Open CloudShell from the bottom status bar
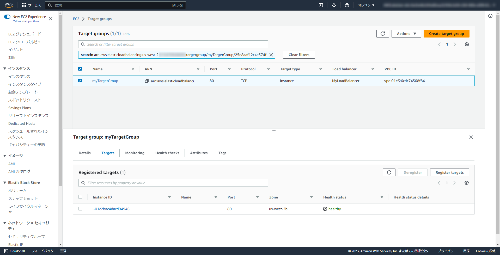 14,251
